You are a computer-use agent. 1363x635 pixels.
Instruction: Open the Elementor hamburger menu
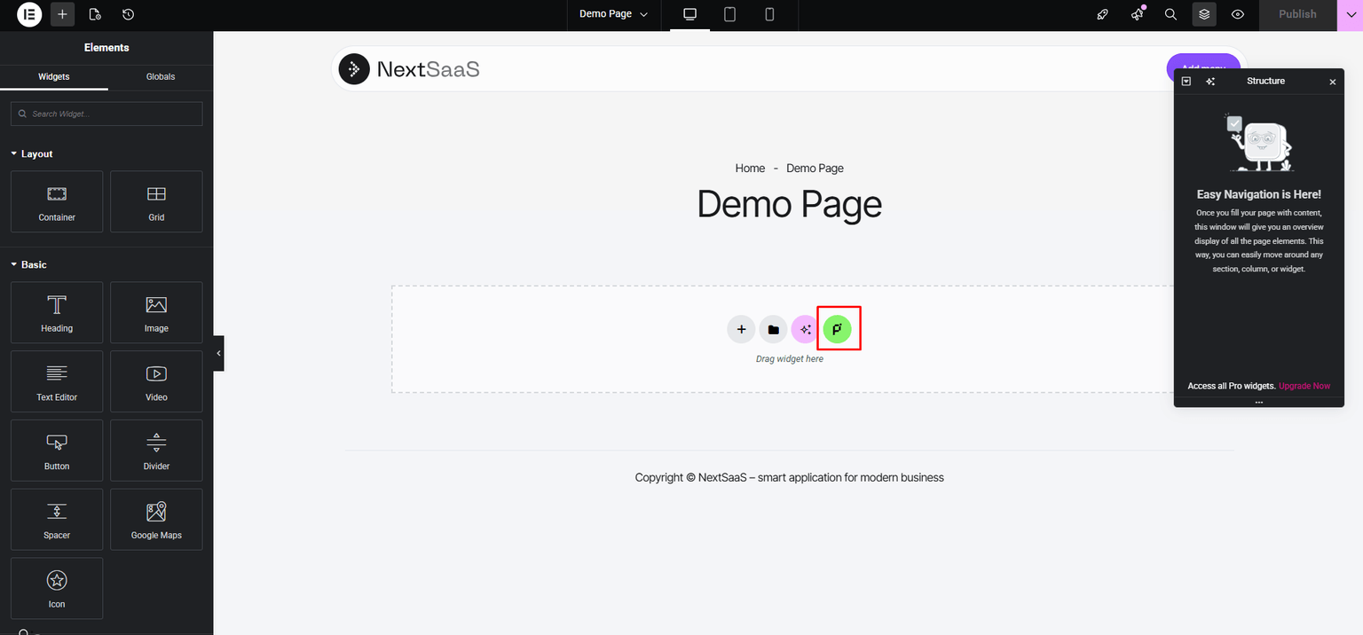[28, 14]
